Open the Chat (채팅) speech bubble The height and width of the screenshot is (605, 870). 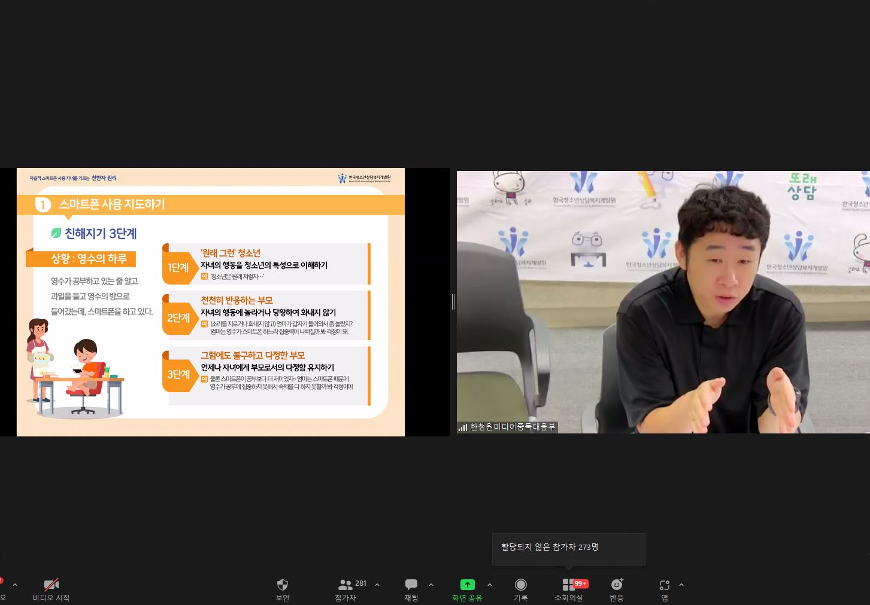[411, 585]
